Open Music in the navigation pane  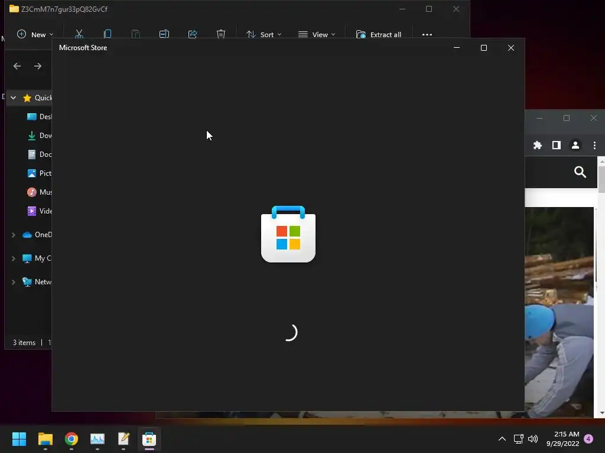point(39,192)
